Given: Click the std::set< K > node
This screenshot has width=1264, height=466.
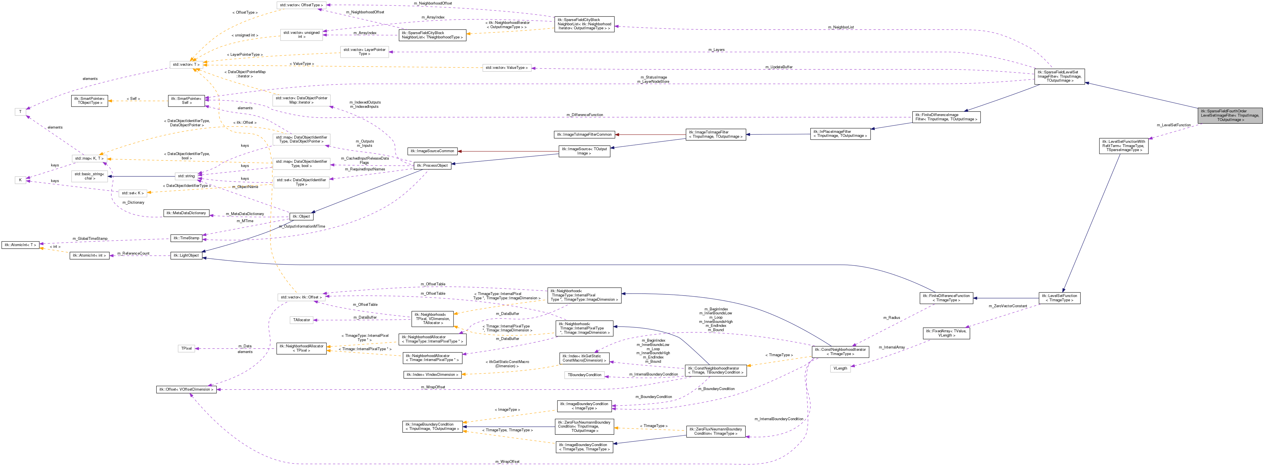Looking at the screenshot, I should pyautogui.click(x=132, y=193).
